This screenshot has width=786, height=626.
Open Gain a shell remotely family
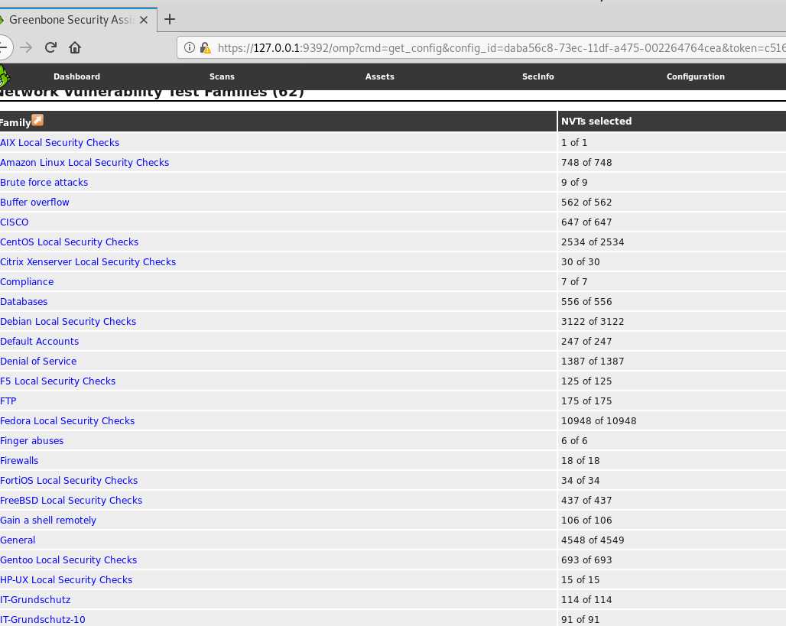pos(48,521)
